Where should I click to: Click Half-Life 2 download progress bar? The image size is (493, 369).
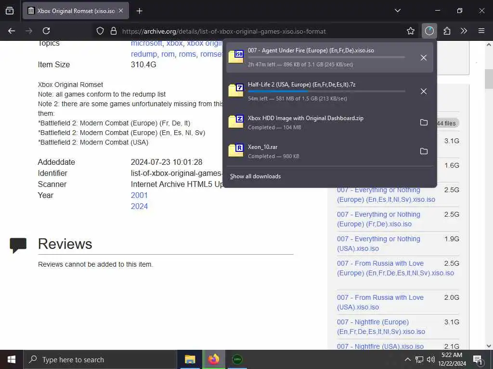326,91
